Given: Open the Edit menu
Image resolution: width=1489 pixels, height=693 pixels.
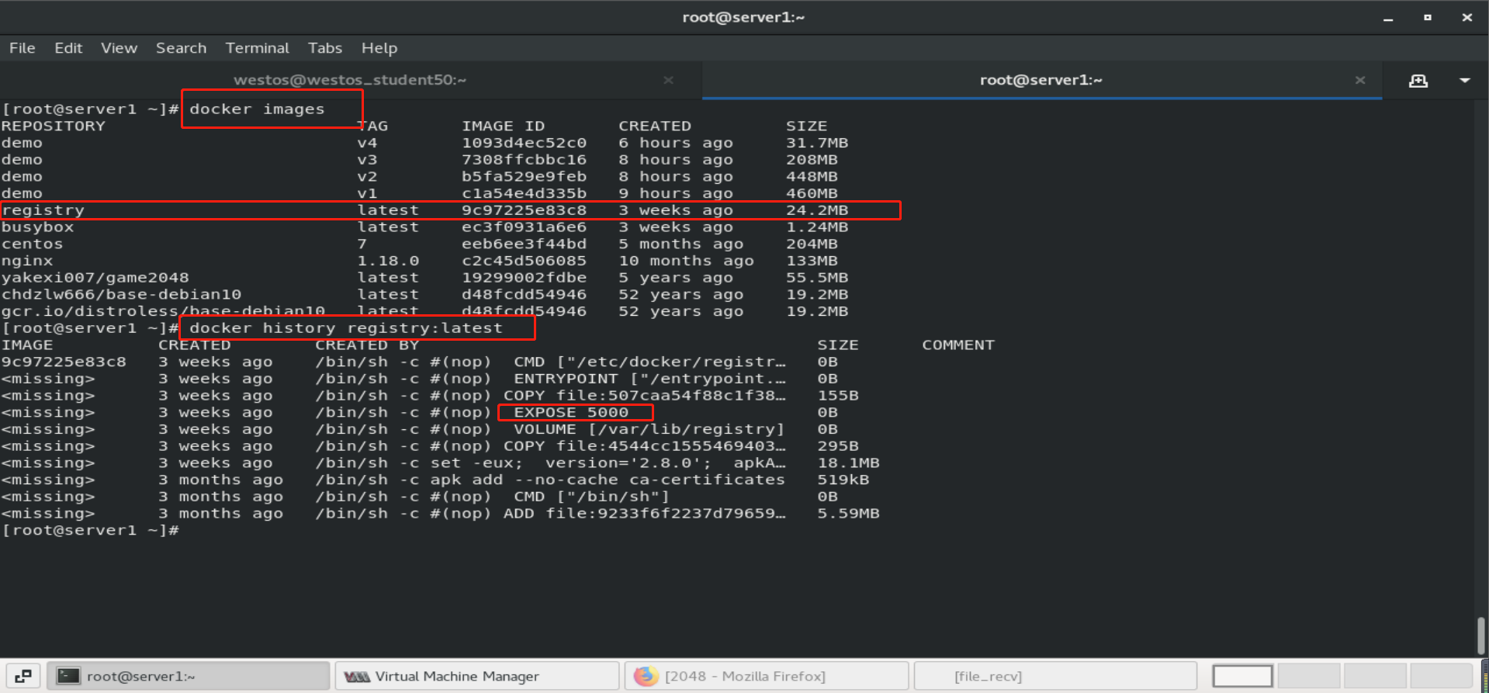Looking at the screenshot, I should click(68, 48).
